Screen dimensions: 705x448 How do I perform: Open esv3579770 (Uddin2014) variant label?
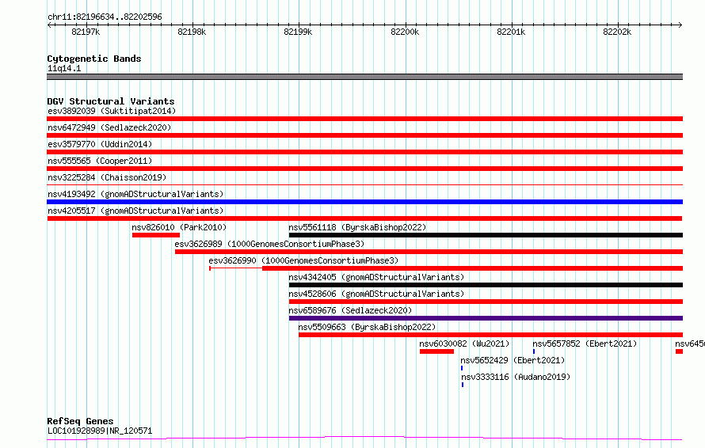coord(100,144)
